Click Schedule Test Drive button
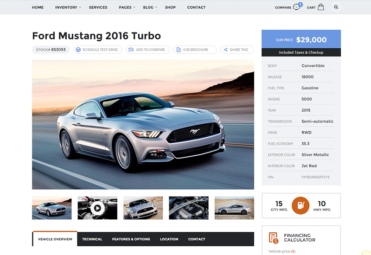This screenshot has width=371, height=255. pyautogui.click(x=97, y=50)
